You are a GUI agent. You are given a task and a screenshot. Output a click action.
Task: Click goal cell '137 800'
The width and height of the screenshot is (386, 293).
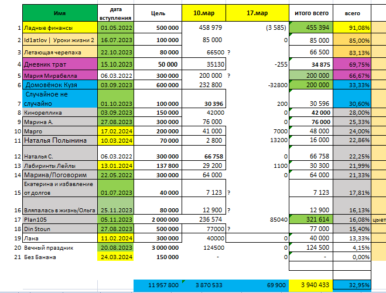[x=158, y=166]
